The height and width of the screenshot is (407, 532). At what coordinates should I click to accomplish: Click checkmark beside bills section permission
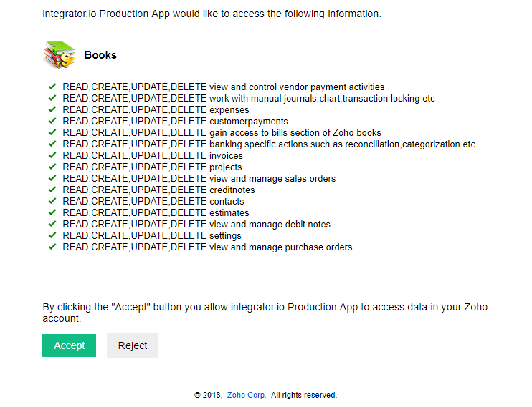(52, 132)
